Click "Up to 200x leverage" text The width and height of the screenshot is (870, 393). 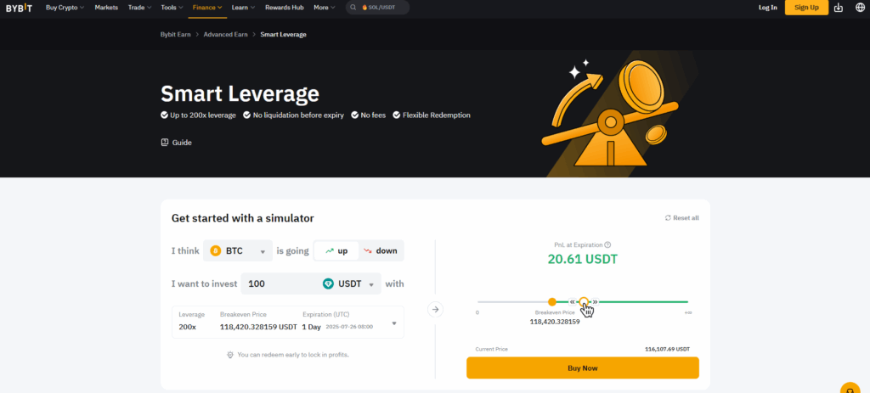[x=203, y=115]
